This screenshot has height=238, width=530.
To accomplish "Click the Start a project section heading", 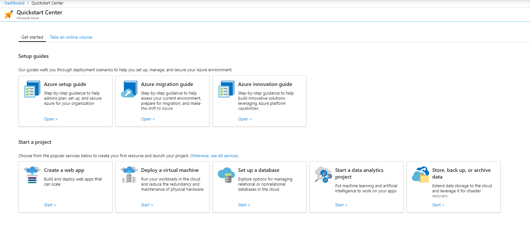I will pos(35,142).
